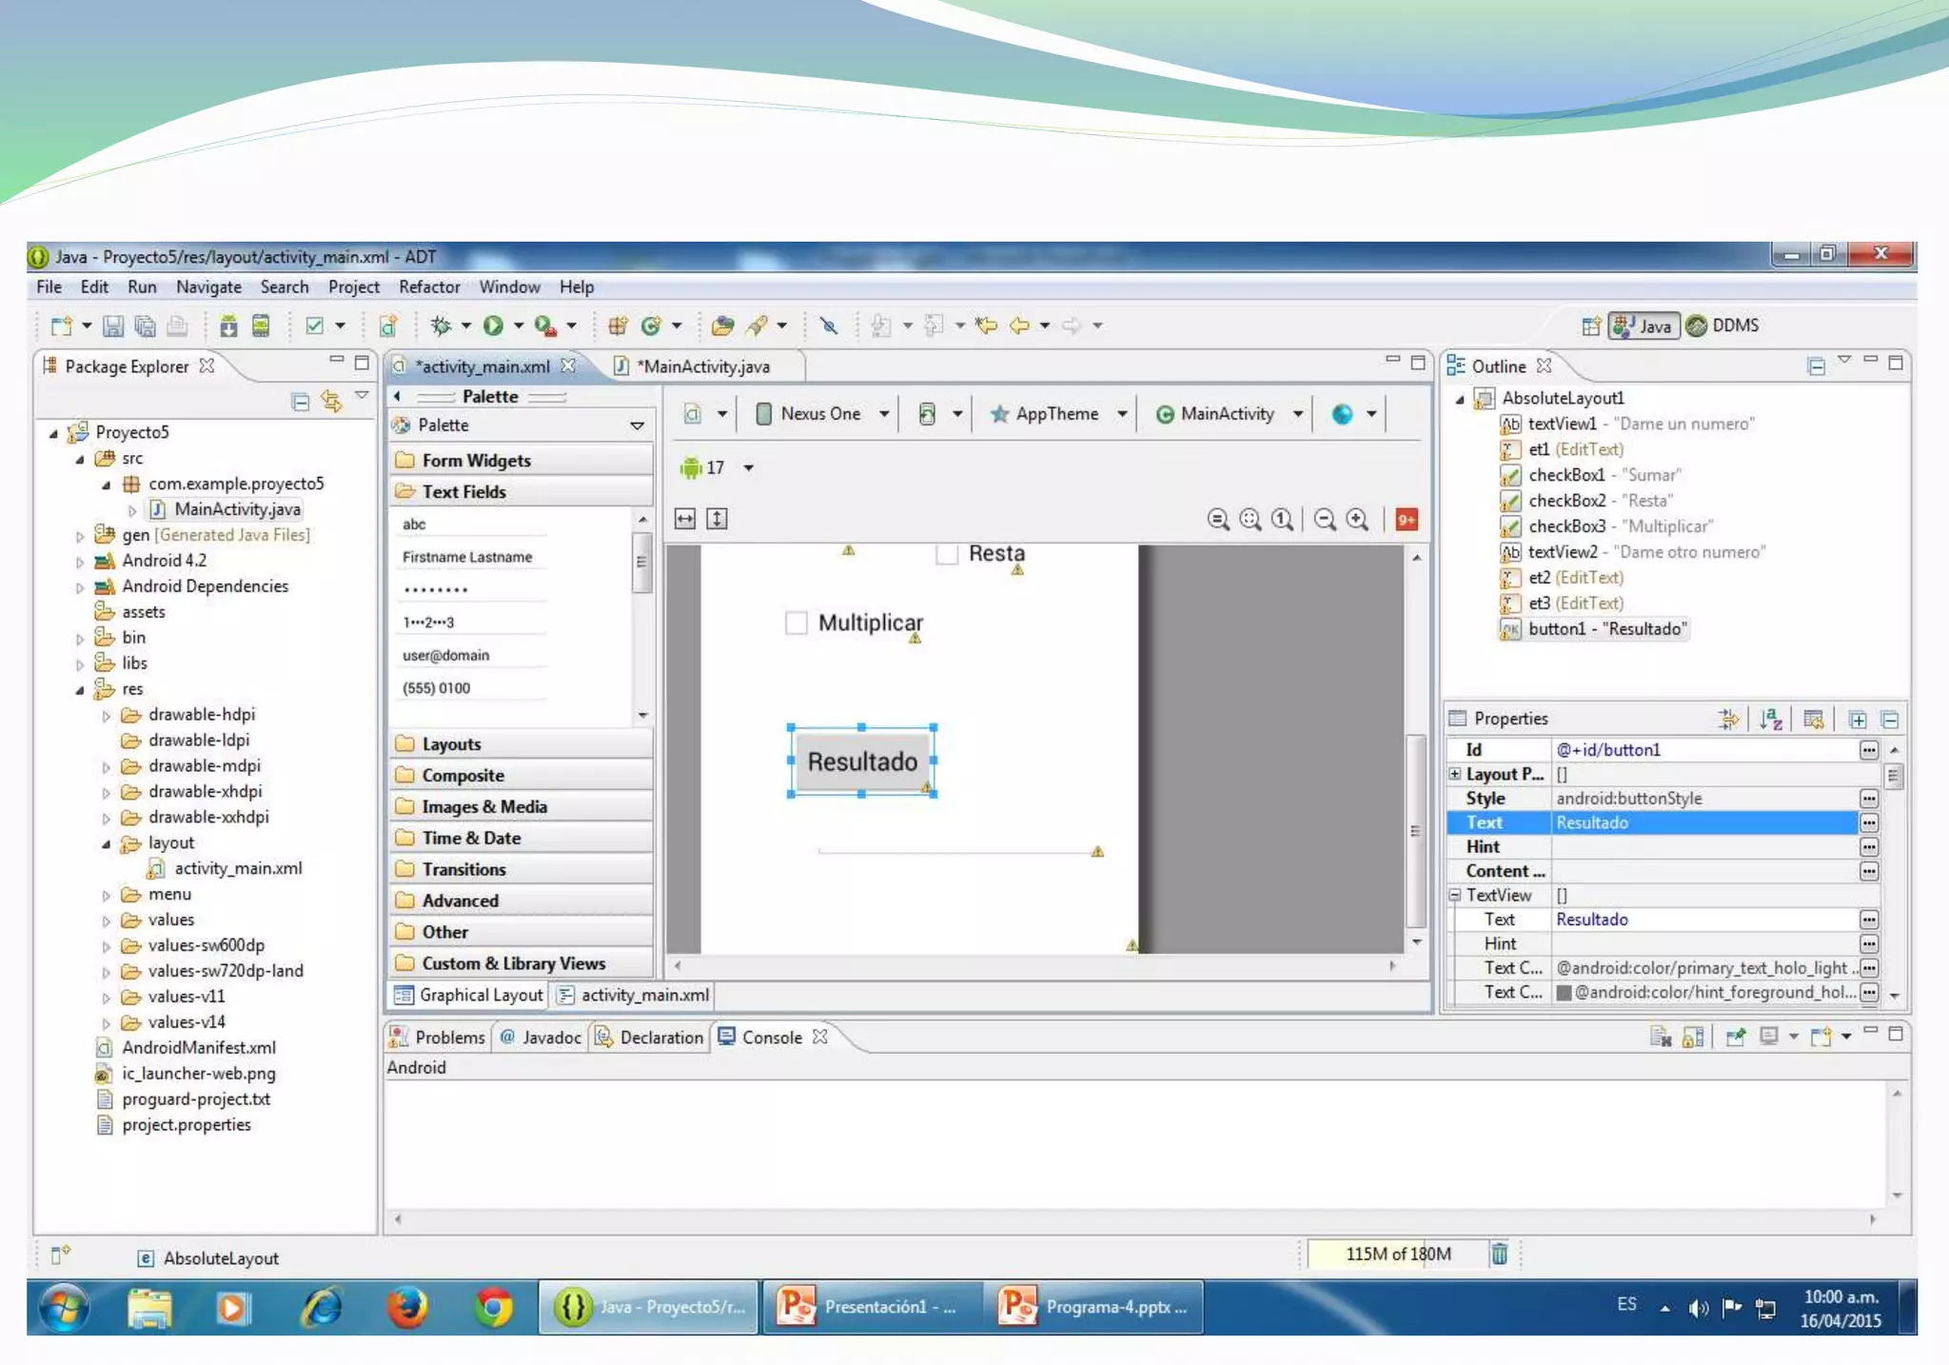
Task: Open the AppTheme dropdown
Action: (x=1057, y=414)
